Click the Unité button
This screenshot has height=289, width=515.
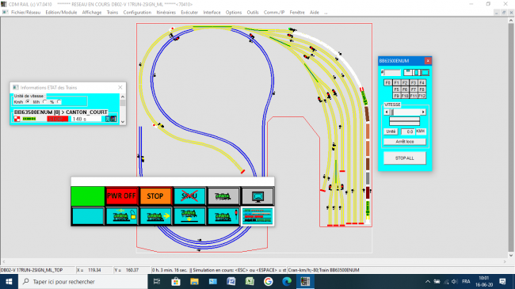click(391, 131)
